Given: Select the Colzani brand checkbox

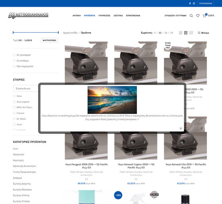Looking at the screenshot, I should [x=14, y=113].
